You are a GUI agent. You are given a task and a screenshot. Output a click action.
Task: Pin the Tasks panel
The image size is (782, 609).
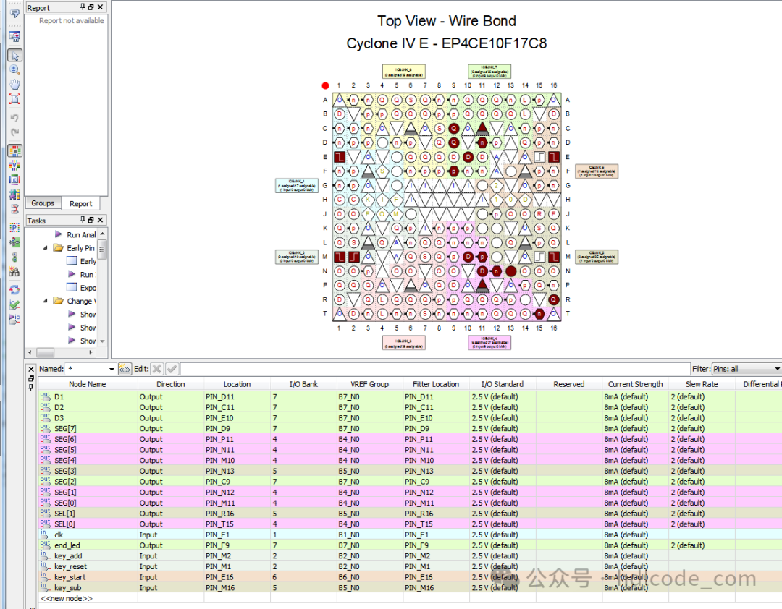[x=83, y=220]
